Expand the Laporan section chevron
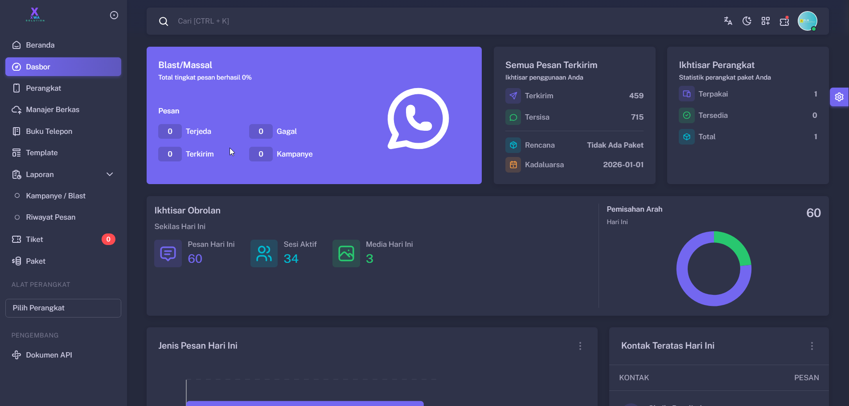This screenshot has width=849, height=406. pos(110,174)
